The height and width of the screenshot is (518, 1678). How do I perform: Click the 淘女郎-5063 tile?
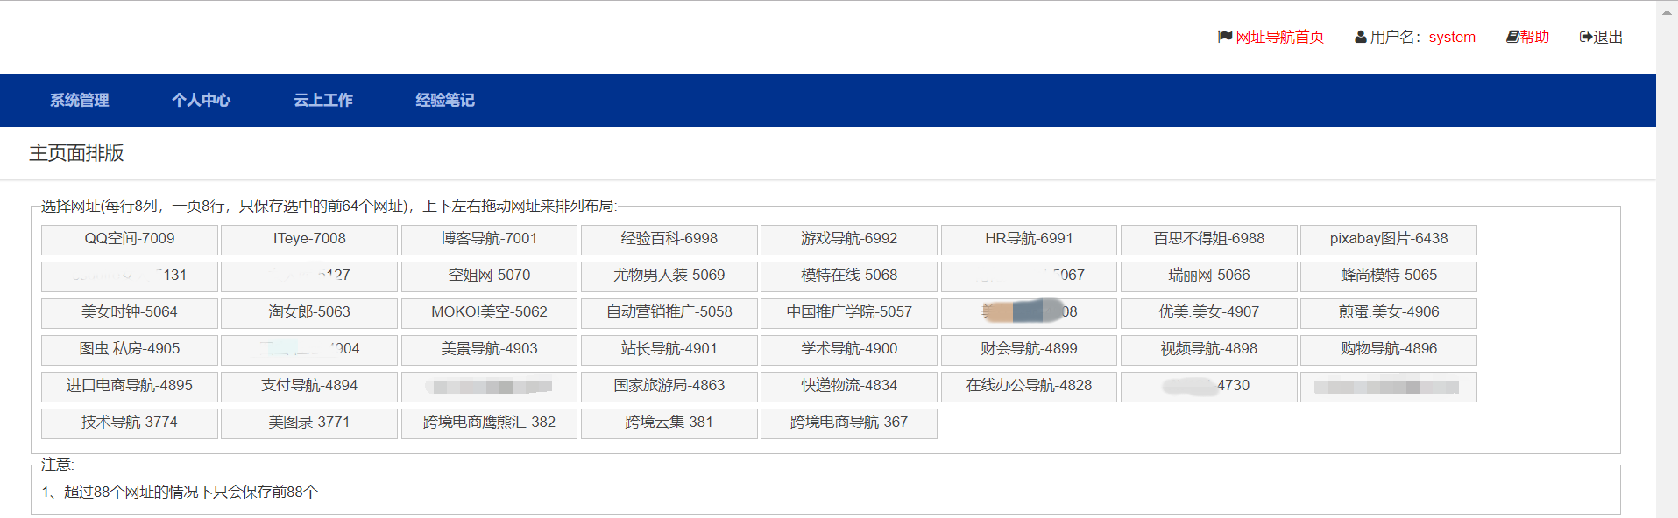pyautogui.click(x=309, y=312)
